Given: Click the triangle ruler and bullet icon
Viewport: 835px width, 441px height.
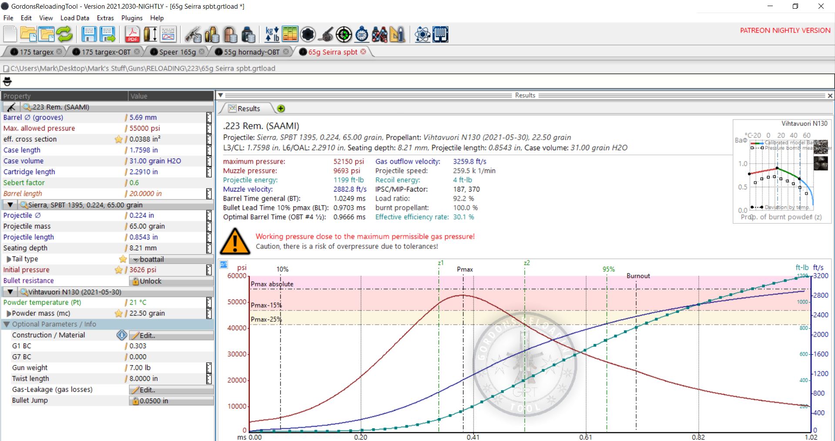Looking at the screenshot, I should click(397, 34).
